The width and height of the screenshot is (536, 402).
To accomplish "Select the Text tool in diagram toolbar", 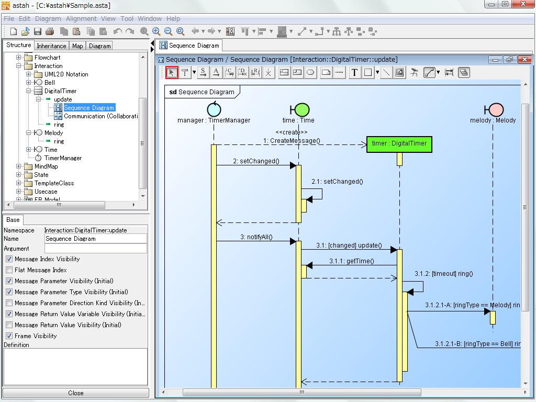I will (x=354, y=73).
